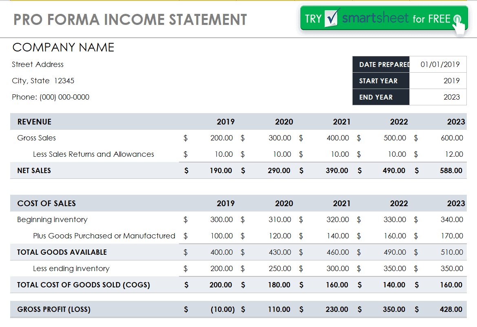Image resolution: width=477 pixels, height=327 pixels.
Task: Click the Cost of Sales section header
Action: pyautogui.click(x=46, y=203)
